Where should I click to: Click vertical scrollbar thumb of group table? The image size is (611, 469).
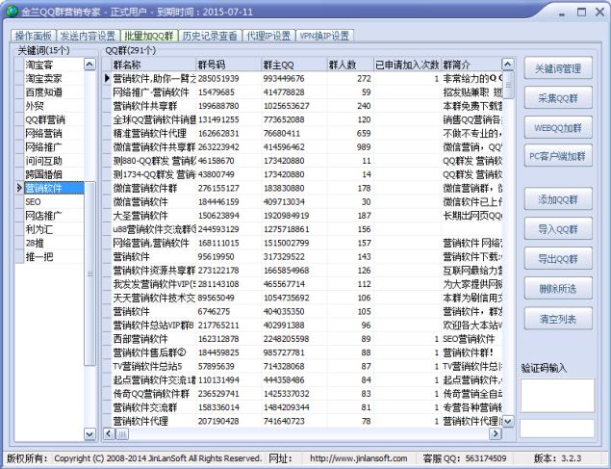(508, 84)
